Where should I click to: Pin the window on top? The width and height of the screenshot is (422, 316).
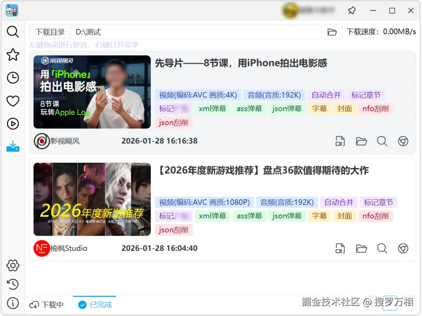pos(352,11)
